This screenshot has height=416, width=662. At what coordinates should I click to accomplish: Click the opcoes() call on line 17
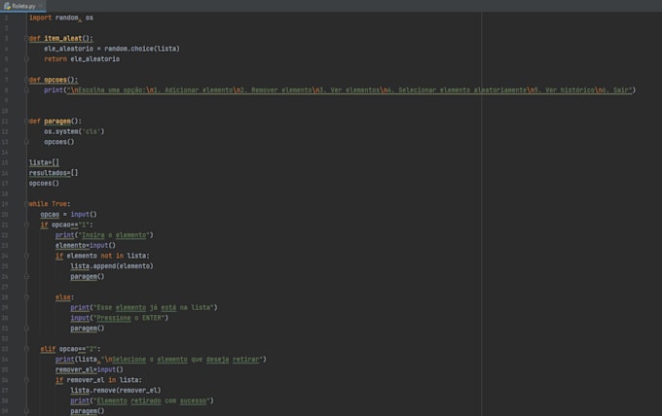[x=44, y=184]
